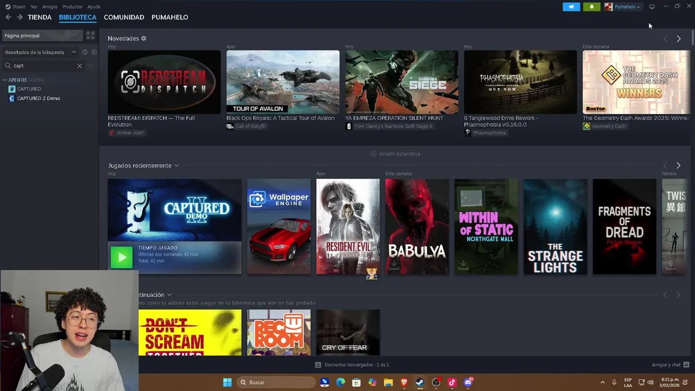This screenshot has height=391, width=695.
Task: Open the advanced filter options icon
Action: pos(91,66)
